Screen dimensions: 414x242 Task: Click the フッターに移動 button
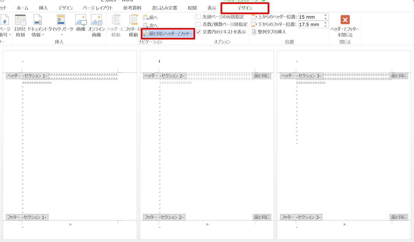133,26
